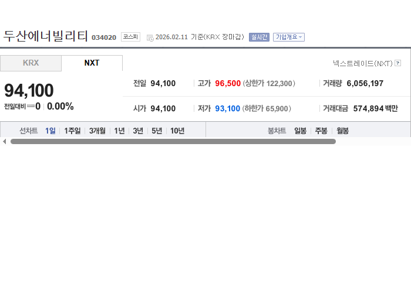
Task: Open the 넥스트레이드(NXT) help question icon
Action: pyautogui.click(x=397, y=63)
